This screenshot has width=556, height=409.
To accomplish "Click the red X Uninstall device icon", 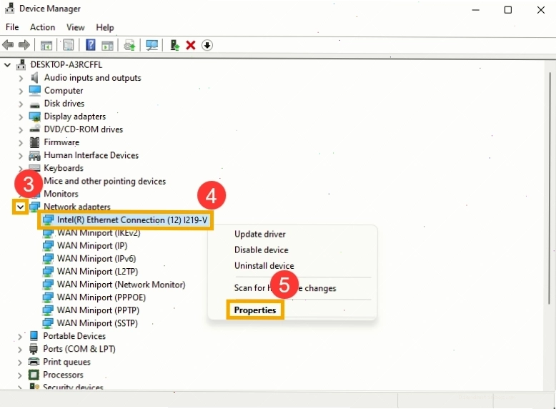I will [x=191, y=45].
